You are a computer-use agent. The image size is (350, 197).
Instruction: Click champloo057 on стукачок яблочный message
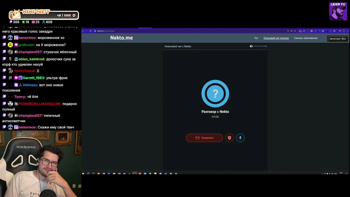pyautogui.click(x=30, y=52)
